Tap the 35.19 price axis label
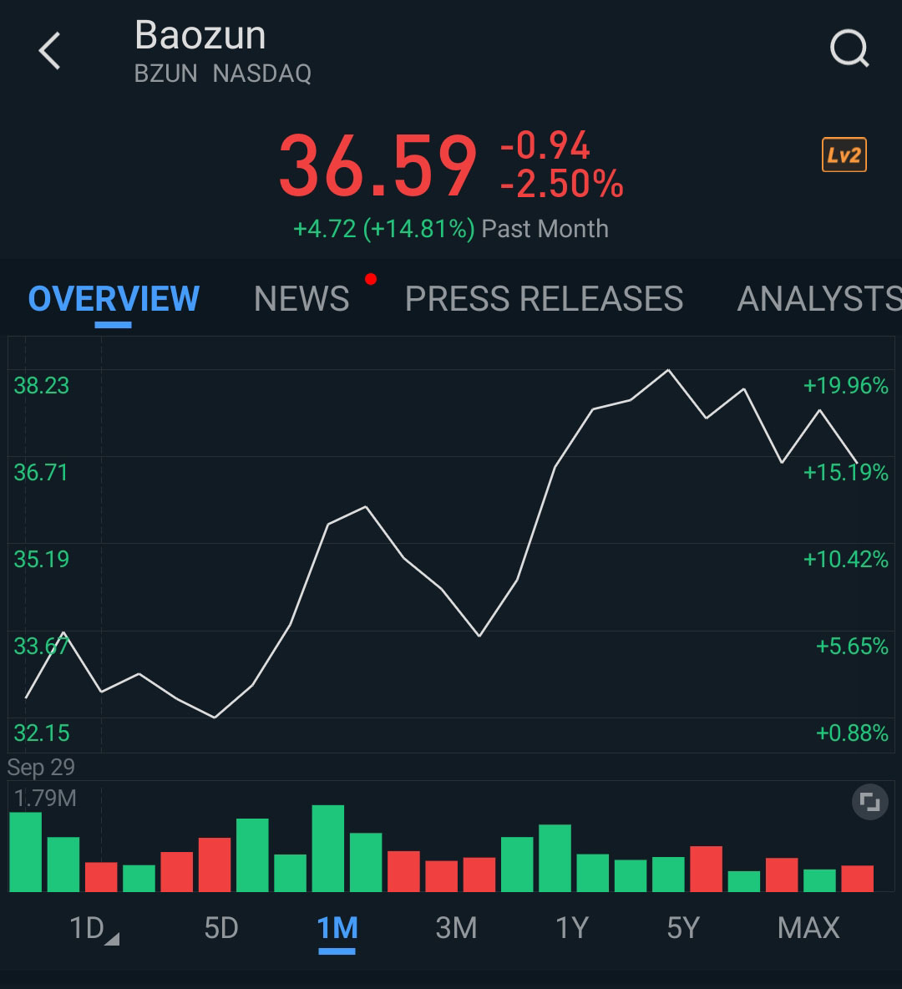This screenshot has width=902, height=989. (x=42, y=560)
